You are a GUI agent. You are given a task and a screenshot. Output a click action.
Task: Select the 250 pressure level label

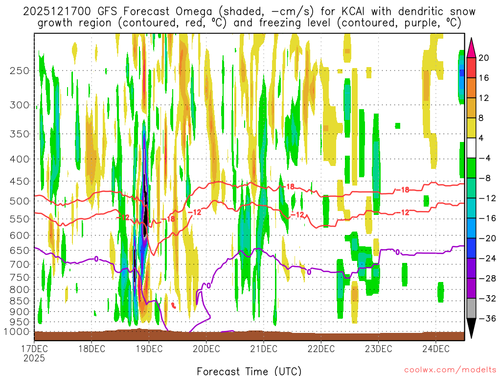(20, 70)
